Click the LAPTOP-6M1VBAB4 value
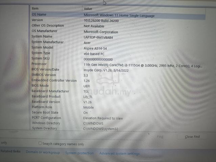 (x=98, y=37)
